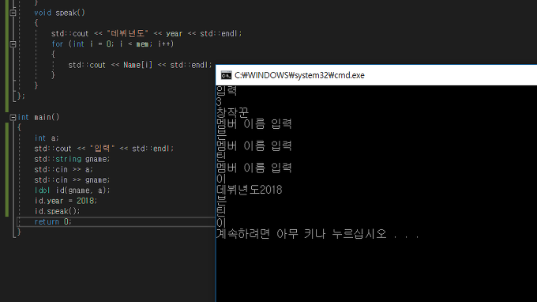Screen dimensions: 537x302
Task: Click the first '멤버 이름 입력' console line
Action: [x=253, y=124]
